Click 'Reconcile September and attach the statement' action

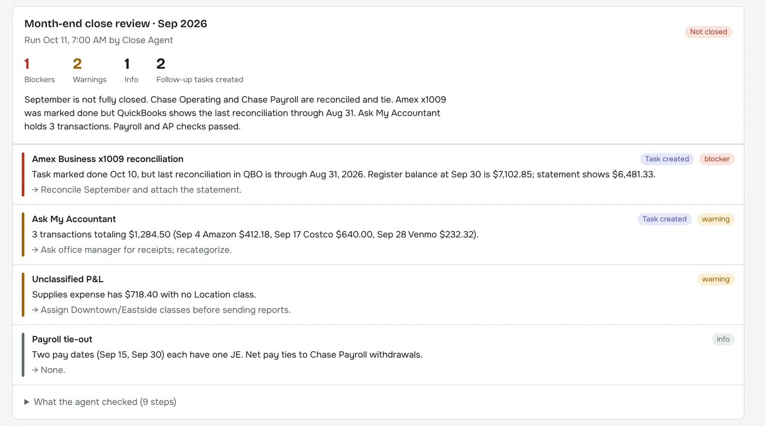pyautogui.click(x=137, y=190)
